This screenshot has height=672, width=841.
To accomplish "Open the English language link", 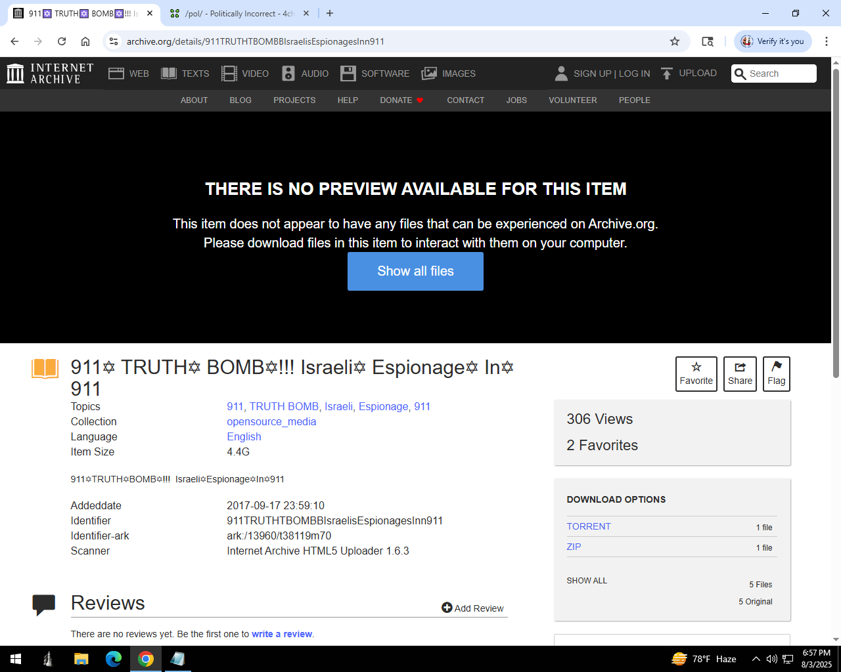I will click(x=244, y=436).
